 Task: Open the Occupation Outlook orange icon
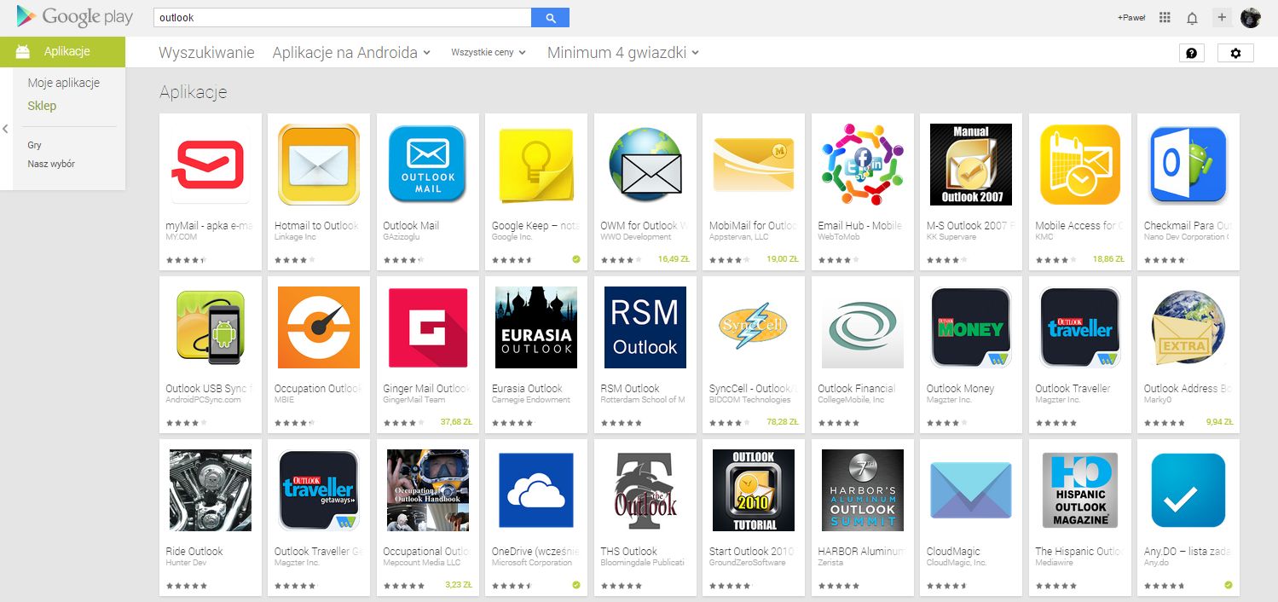pos(319,327)
